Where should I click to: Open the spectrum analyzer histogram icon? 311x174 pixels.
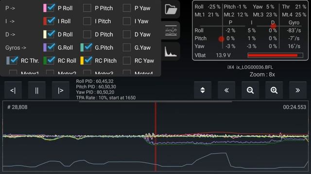pos(171,51)
